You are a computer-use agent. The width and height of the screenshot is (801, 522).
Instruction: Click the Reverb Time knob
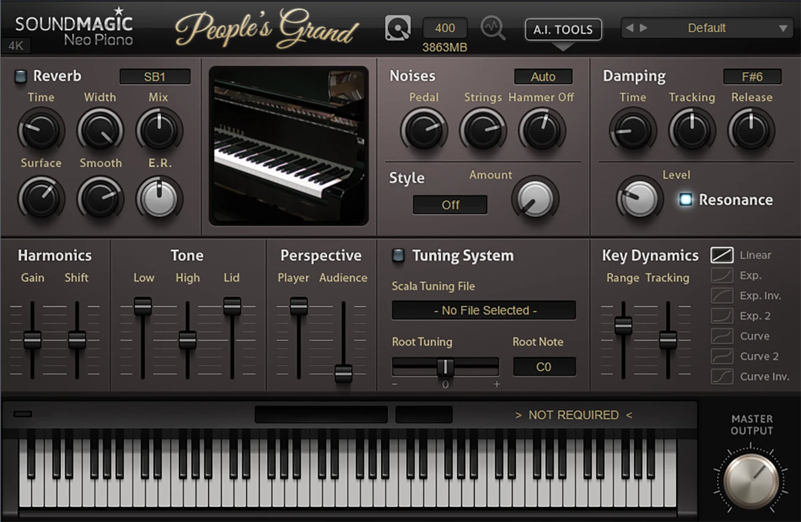coord(41,130)
